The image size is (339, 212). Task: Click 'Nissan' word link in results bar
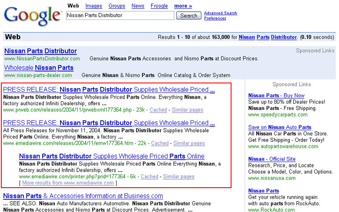pos(247,37)
